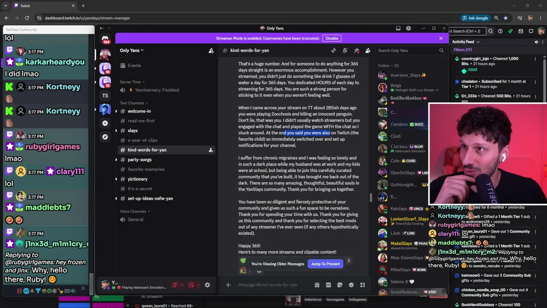Viewport: 547px width, 308px height.
Task: Attach a file with the plus button
Action: (228, 285)
